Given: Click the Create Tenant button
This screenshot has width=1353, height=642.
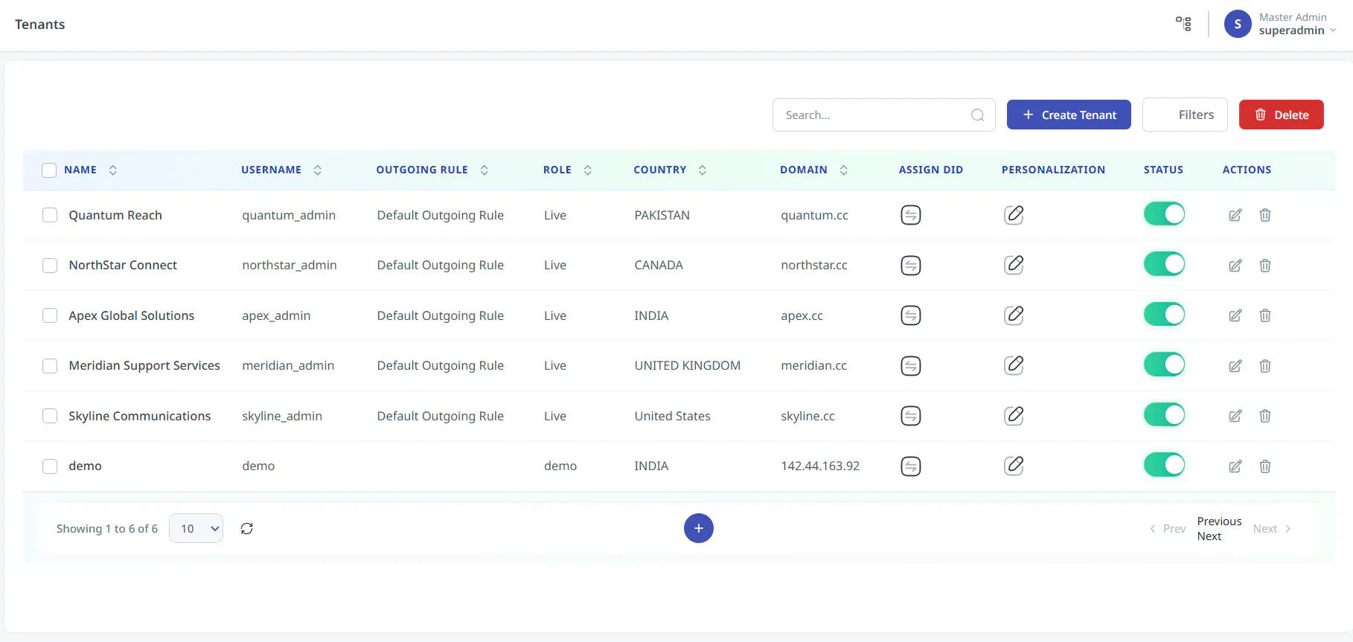Looking at the screenshot, I should point(1069,115).
